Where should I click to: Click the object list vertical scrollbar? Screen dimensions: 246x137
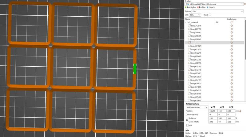245,40
